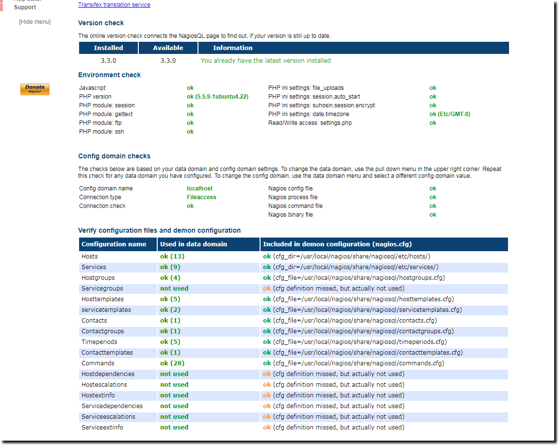Select the Hostdependencies row name
Image resolution: width=559 pixels, height=445 pixels.
(x=108, y=374)
